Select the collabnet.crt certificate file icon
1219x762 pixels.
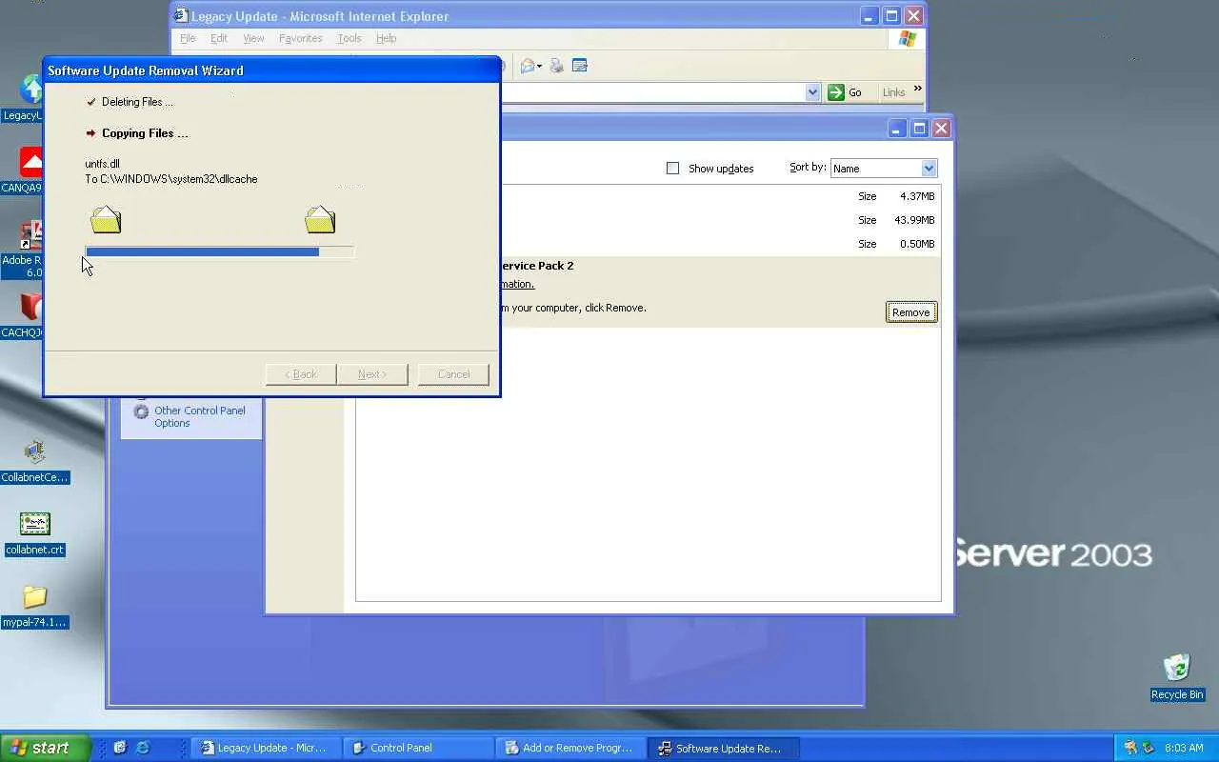(x=35, y=533)
